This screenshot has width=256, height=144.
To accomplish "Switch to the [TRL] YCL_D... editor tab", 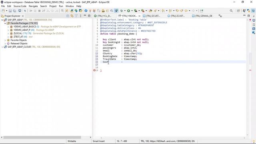I will (103, 16).
